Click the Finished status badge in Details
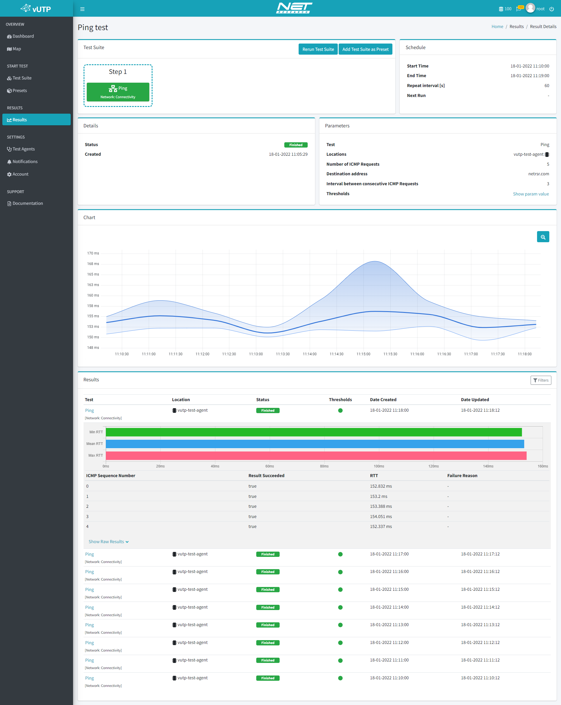Screen dimensions: 561x705 coord(295,145)
